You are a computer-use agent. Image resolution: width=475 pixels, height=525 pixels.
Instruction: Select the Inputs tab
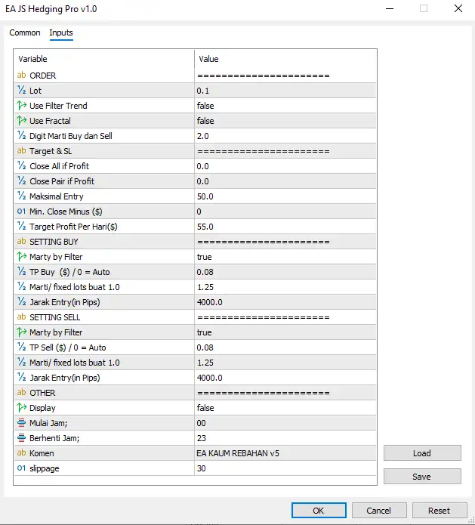(x=61, y=33)
